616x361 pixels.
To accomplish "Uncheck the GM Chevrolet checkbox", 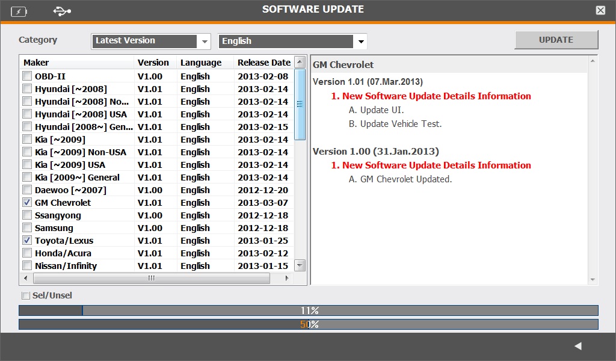I will [27, 203].
